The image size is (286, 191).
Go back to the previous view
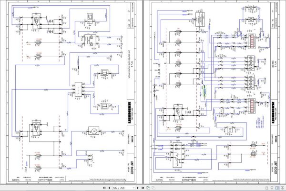(148, 188)
